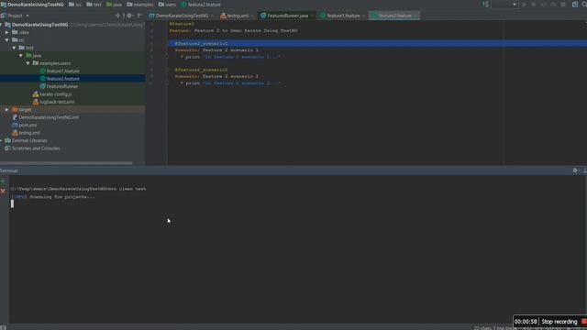
Task: Open Project Structure icon in toolbar
Action: tap(575, 5)
